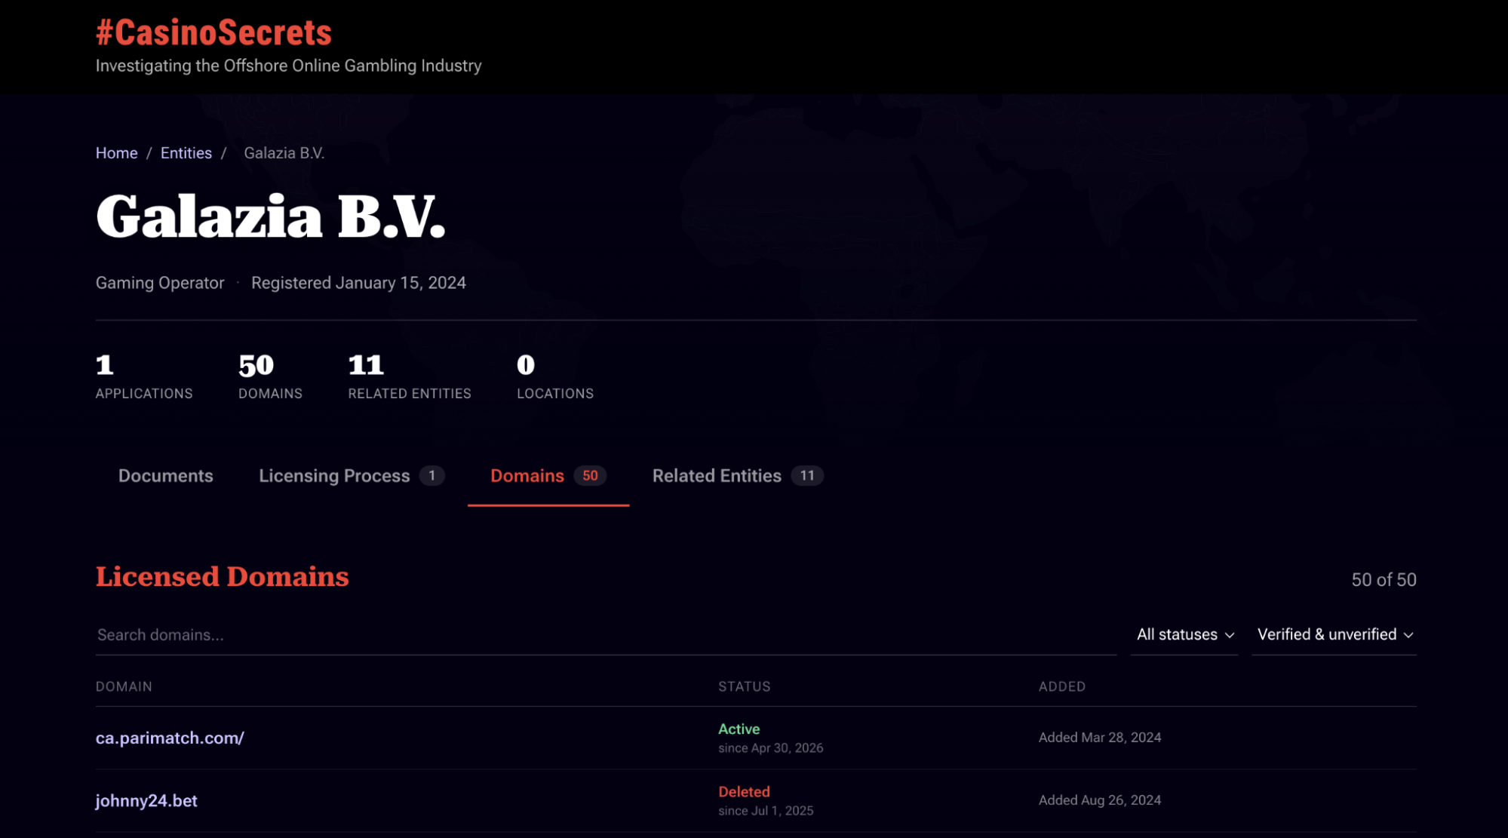Click the since Apr 30, 2026 text

pos(770,748)
